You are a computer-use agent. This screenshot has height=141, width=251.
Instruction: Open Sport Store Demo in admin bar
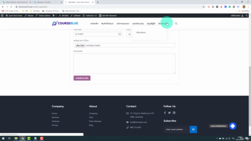click(14, 16)
